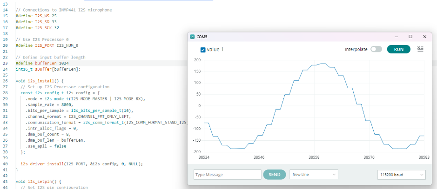Open the New Line ending dropdown

(314, 175)
